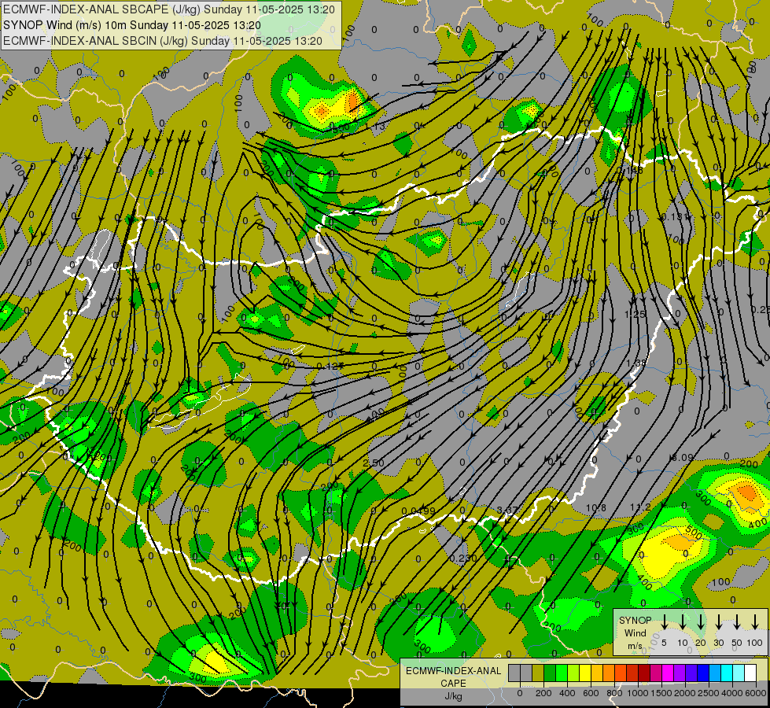Click the 1500 tick label on CAPE scale
770x708 pixels.
coord(661,693)
